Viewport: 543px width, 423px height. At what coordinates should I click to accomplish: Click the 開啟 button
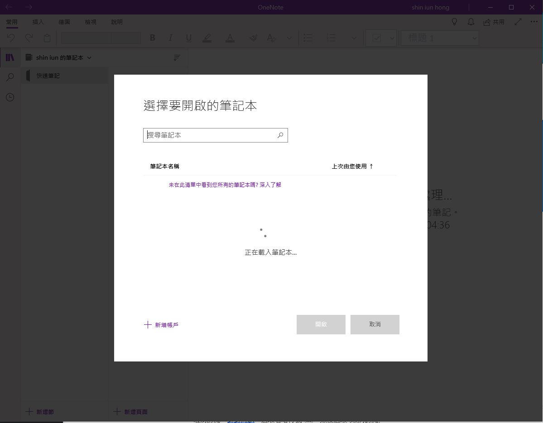[321, 324]
